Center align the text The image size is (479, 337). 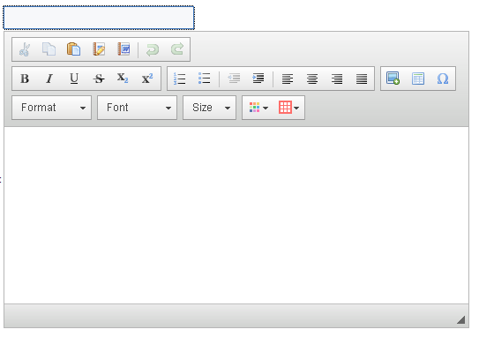click(312, 79)
